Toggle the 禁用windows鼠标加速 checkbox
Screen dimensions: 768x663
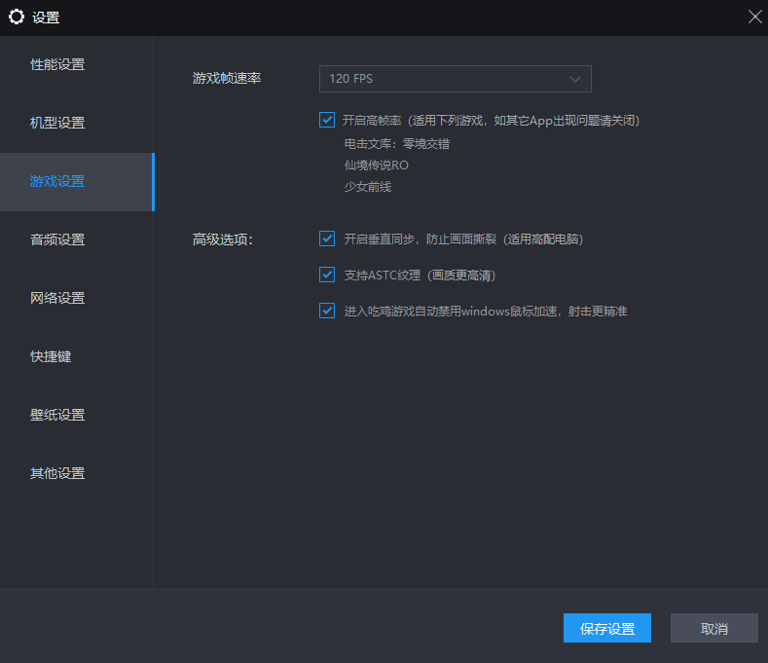[327, 312]
